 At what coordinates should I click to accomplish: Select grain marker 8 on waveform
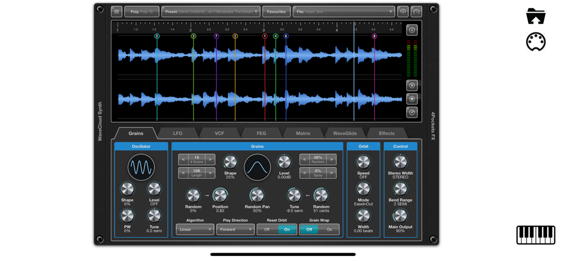point(374,36)
